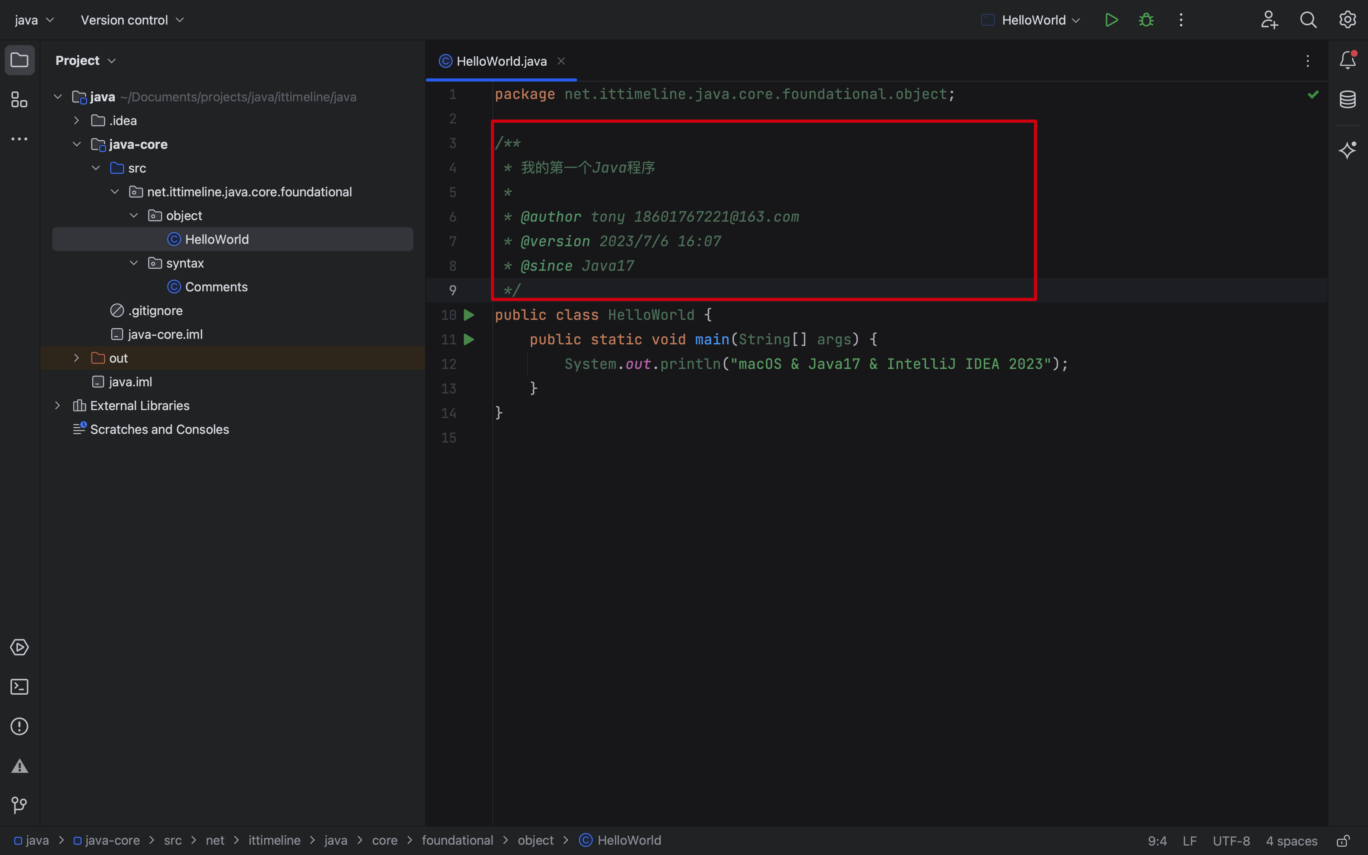1368x855 pixels.
Task: Click object in the breadcrumb bar
Action: tap(535, 840)
